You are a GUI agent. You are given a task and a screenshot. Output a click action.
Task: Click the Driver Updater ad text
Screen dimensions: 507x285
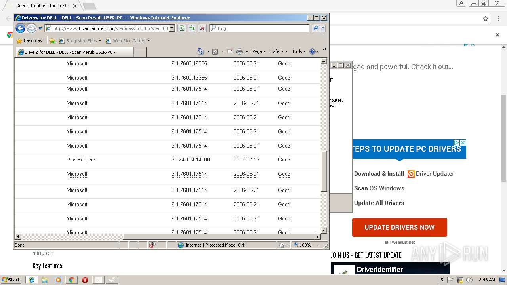pyautogui.click(x=435, y=174)
